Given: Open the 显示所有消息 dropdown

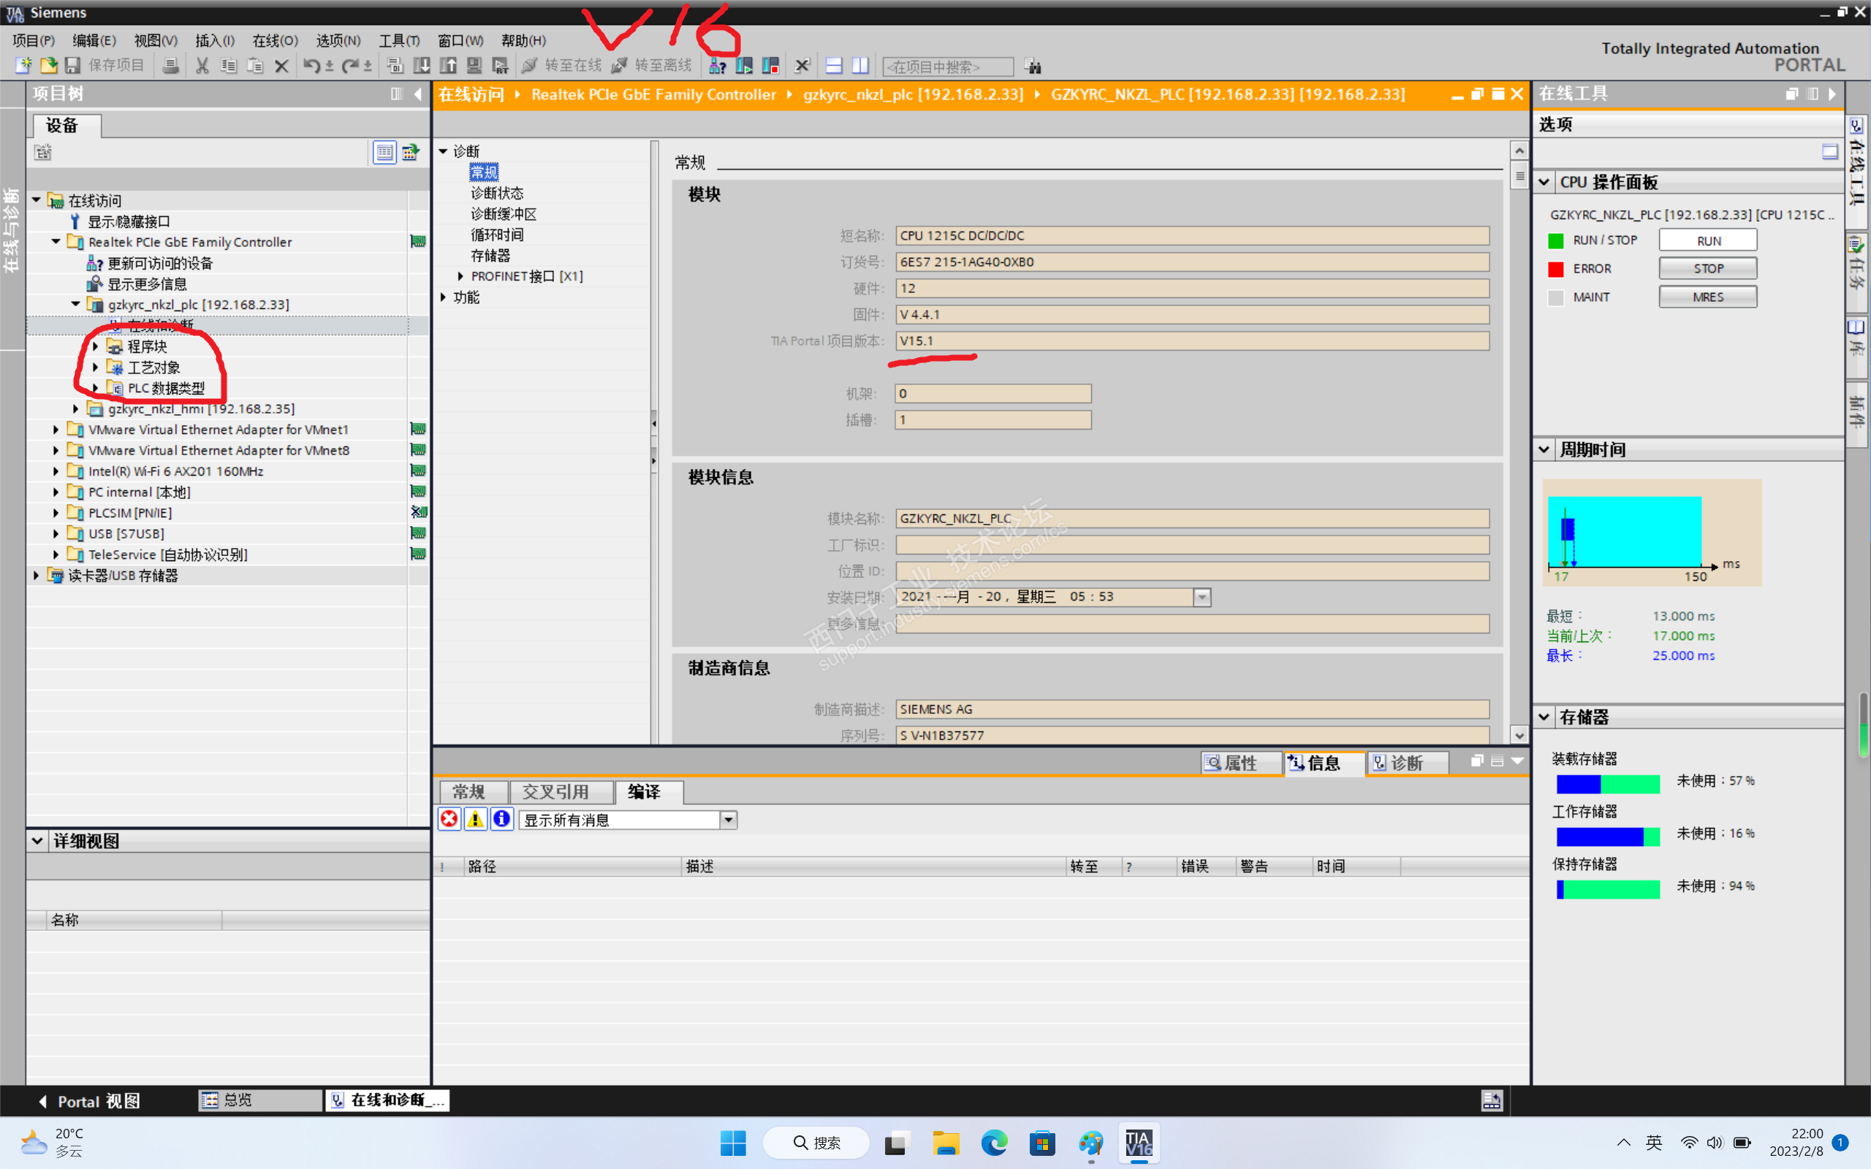Looking at the screenshot, I should 728,820.
